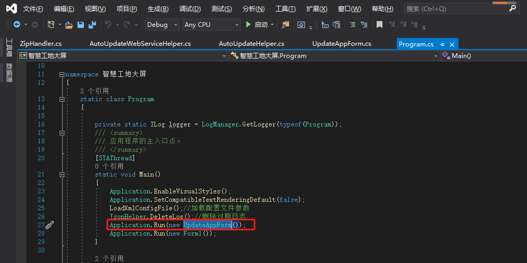Click the decrease indent toolbar icon

pos(325,25)
